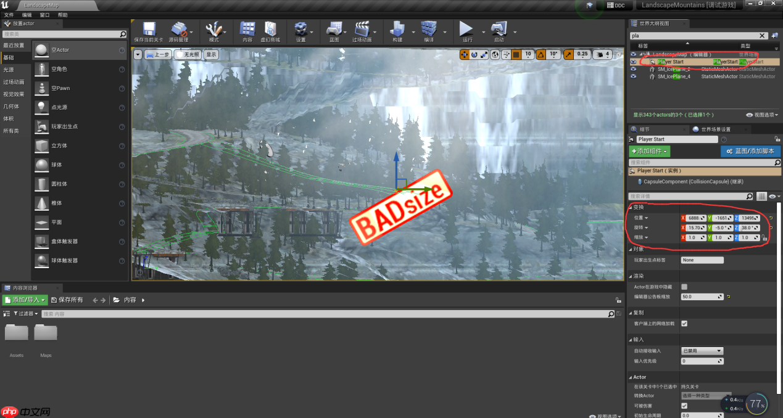Toggle scale snapping in viewport toolbar
The image size is (783, 418).
pos(568,54)
